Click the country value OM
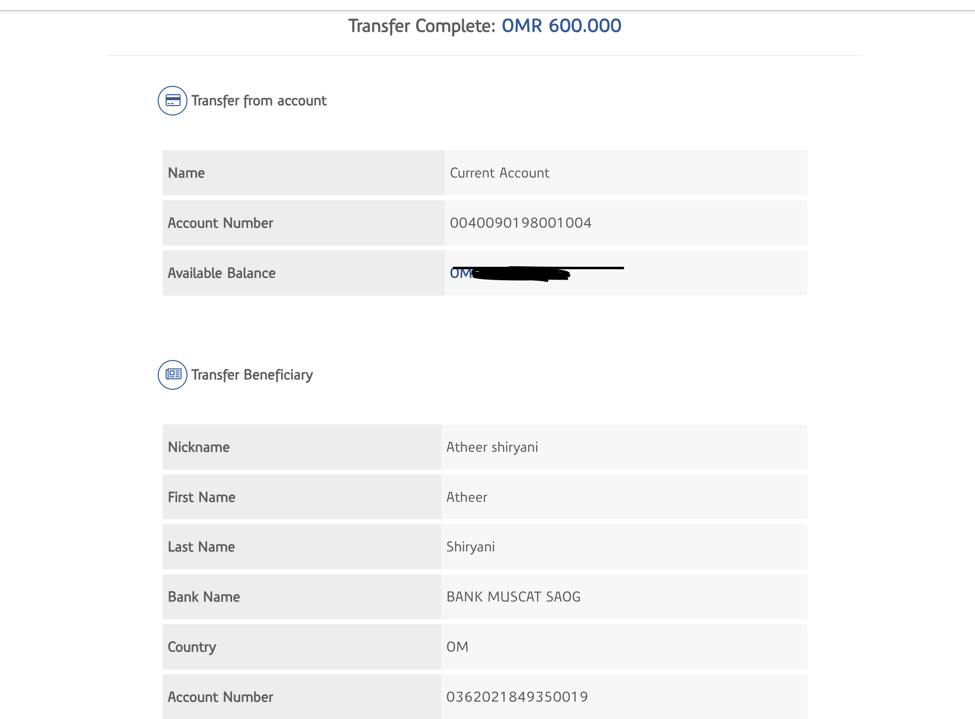Screen dimensions: 975x719 click(457, 647)
